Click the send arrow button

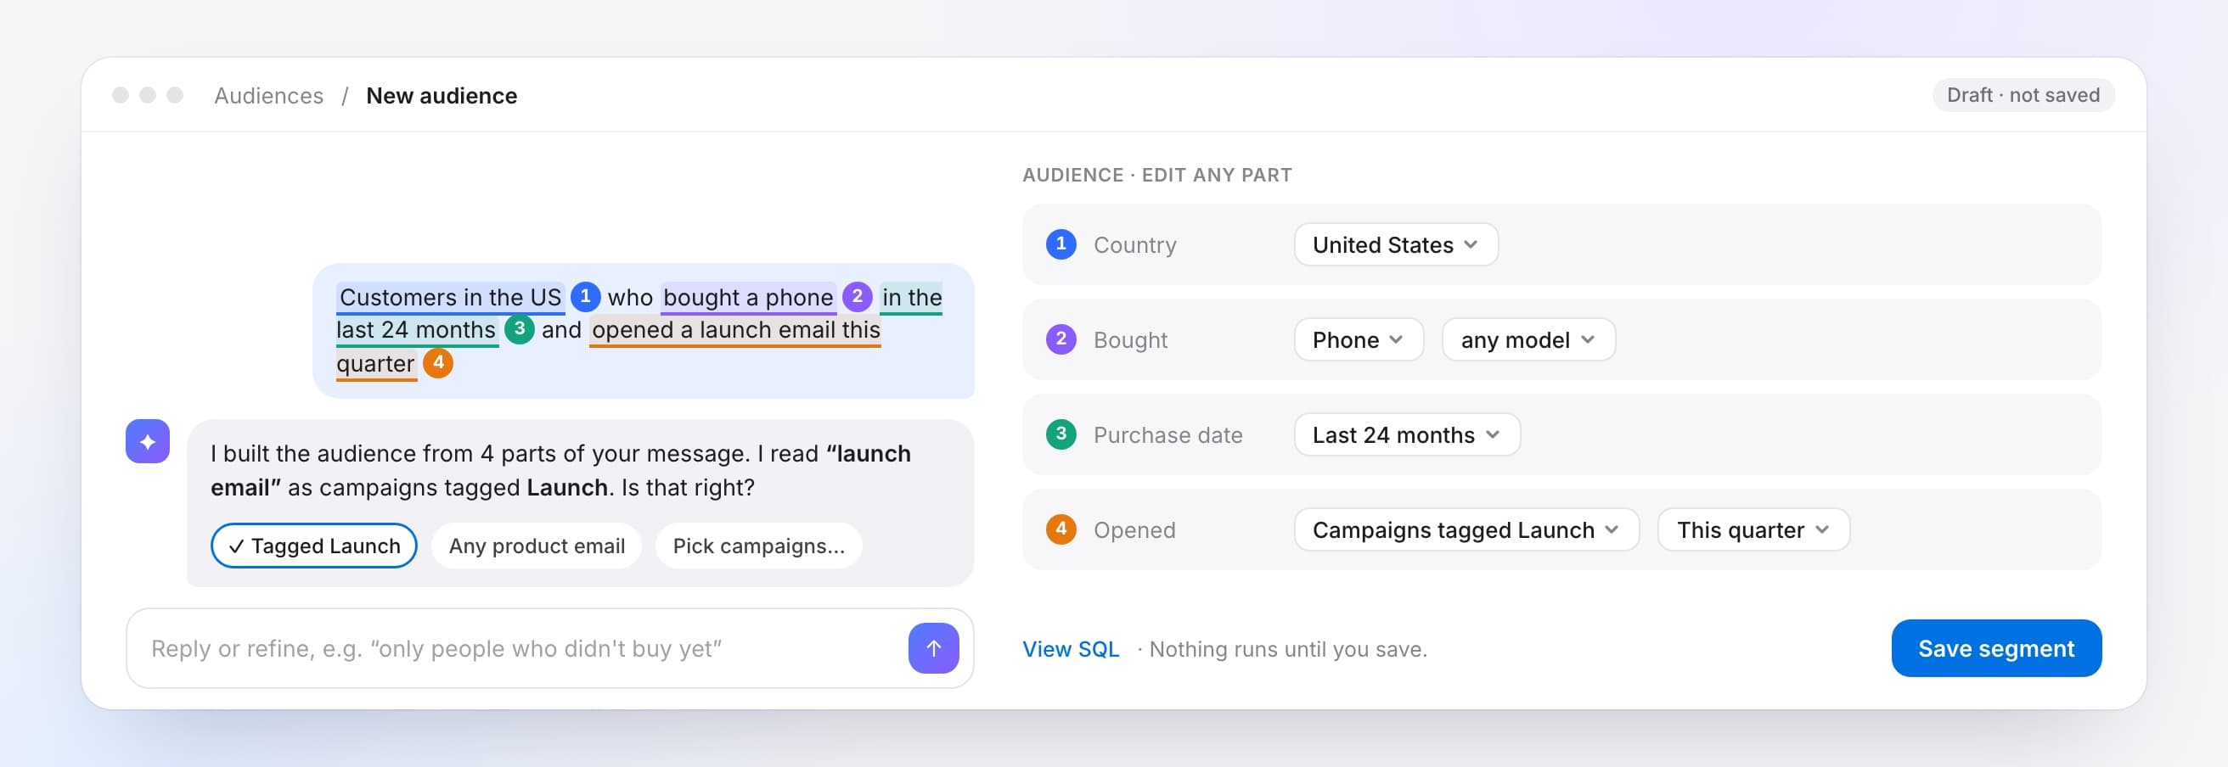point(933,647)
